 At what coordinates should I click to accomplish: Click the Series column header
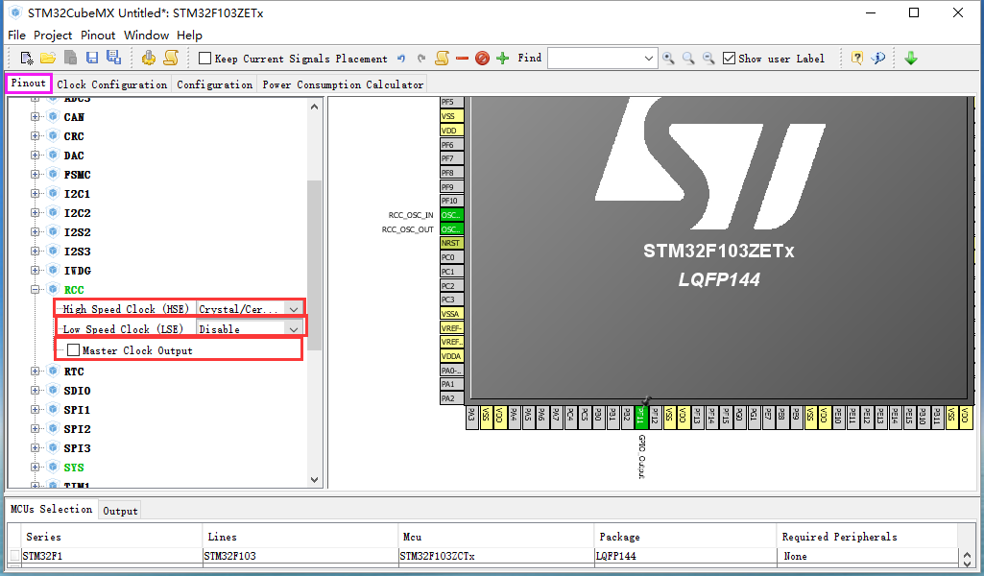111,537
